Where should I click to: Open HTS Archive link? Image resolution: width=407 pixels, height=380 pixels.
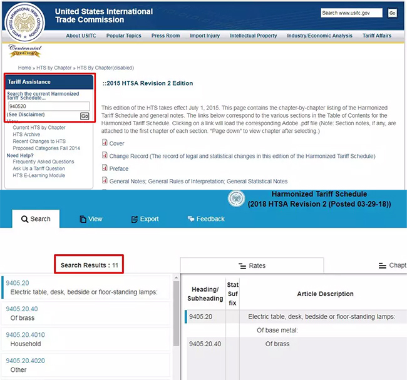click(26, 135)
